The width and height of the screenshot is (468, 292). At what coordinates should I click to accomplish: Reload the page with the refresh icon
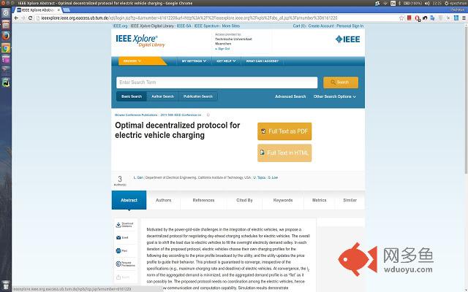(x=30, y=18)
